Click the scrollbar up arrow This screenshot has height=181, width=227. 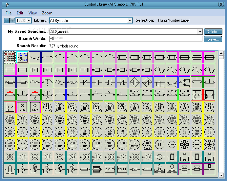(221, 53)
